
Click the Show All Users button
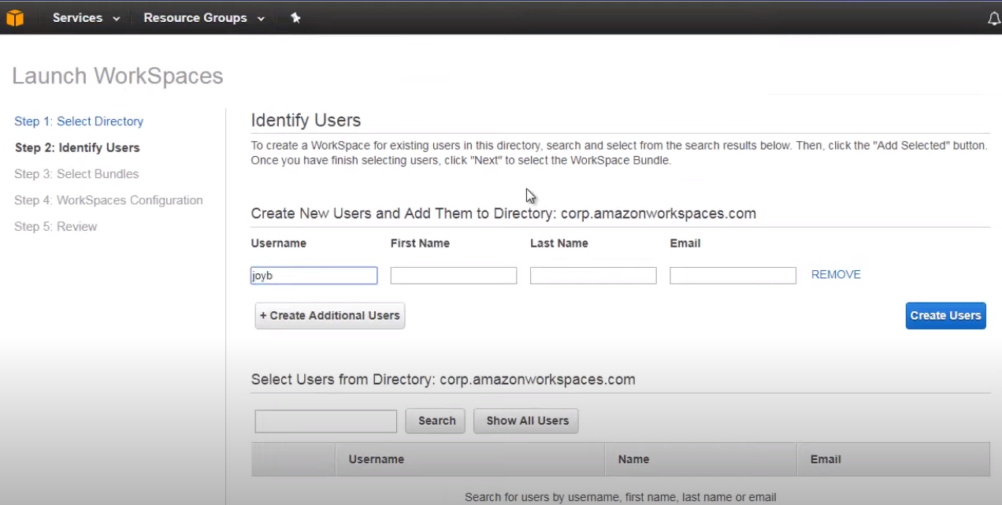tap(526, 421)
